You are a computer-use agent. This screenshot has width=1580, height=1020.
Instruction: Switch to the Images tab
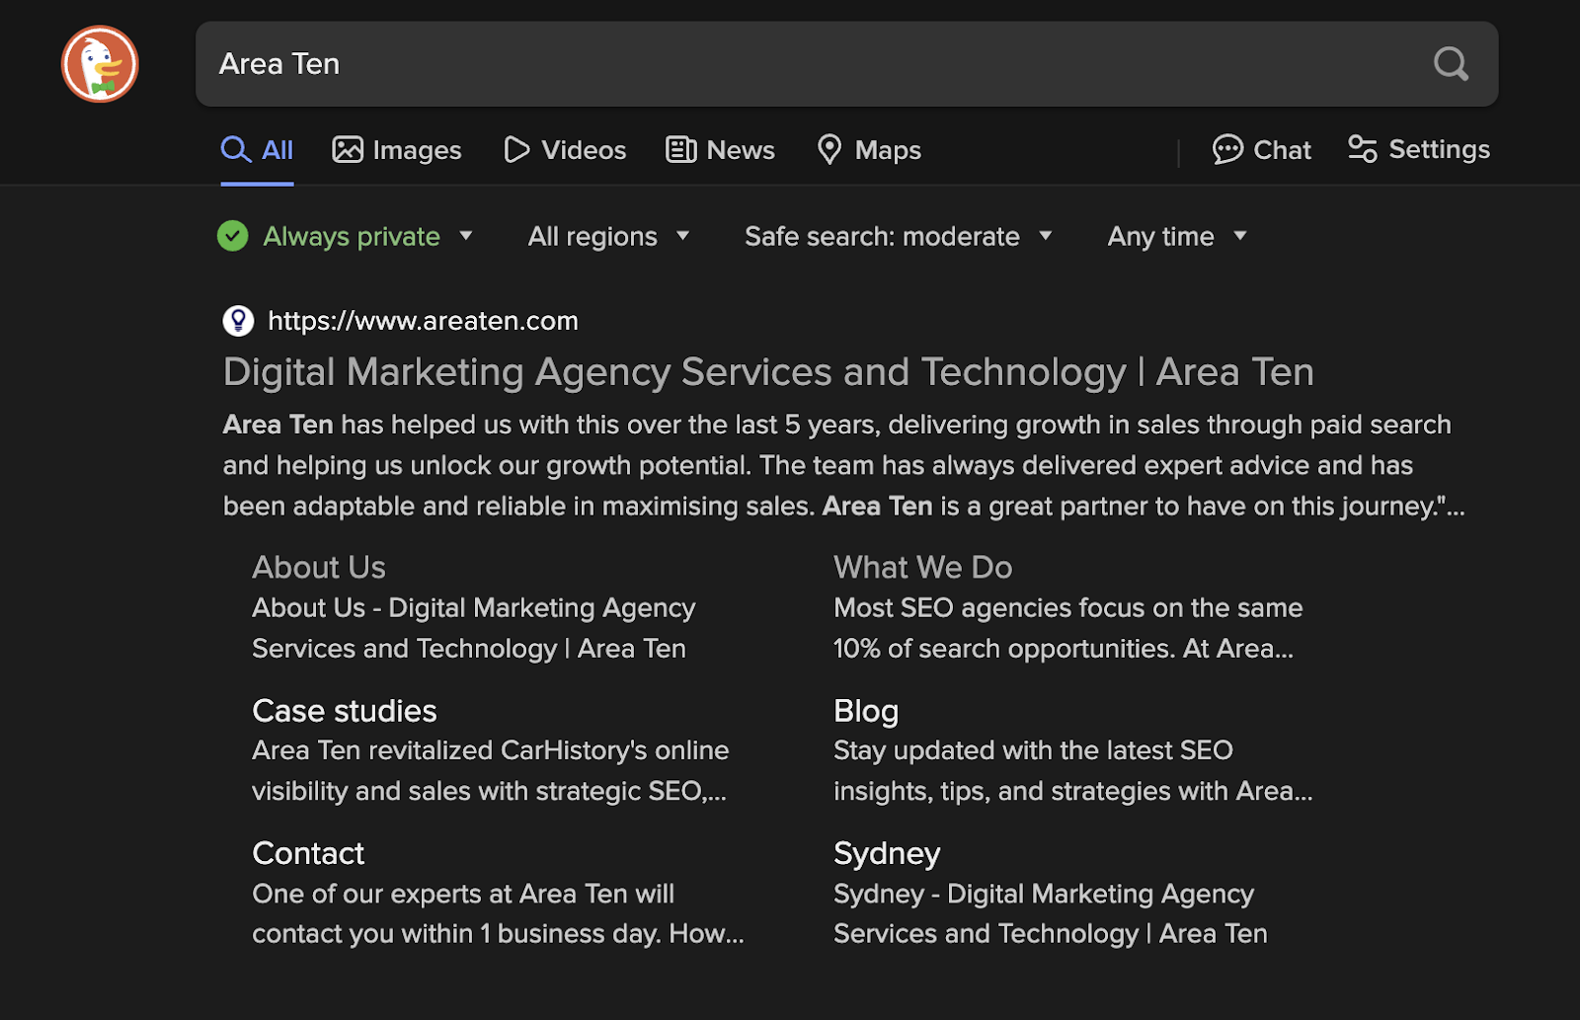[x=397, y=150]
